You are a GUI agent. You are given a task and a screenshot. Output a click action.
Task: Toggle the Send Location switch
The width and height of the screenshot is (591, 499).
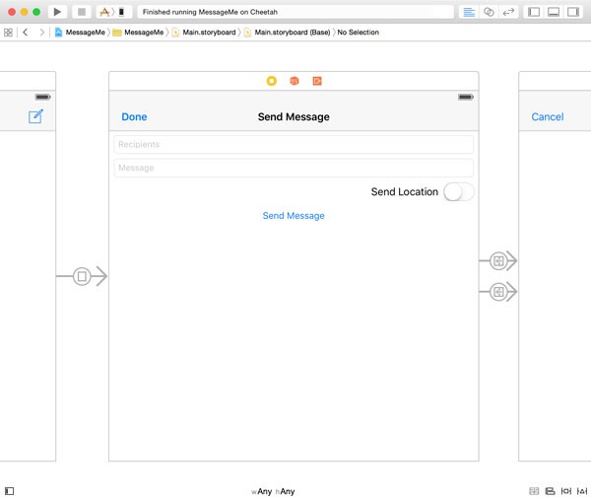pyautogui.click(x=459, y=191)
